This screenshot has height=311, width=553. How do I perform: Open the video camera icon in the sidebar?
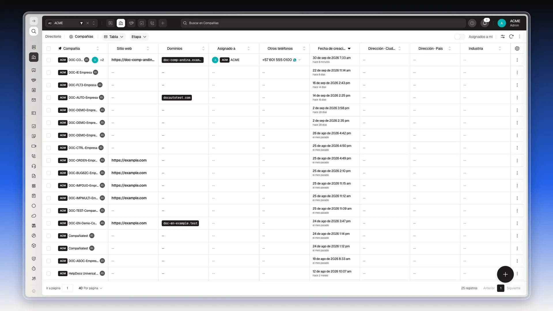(34, 146)
